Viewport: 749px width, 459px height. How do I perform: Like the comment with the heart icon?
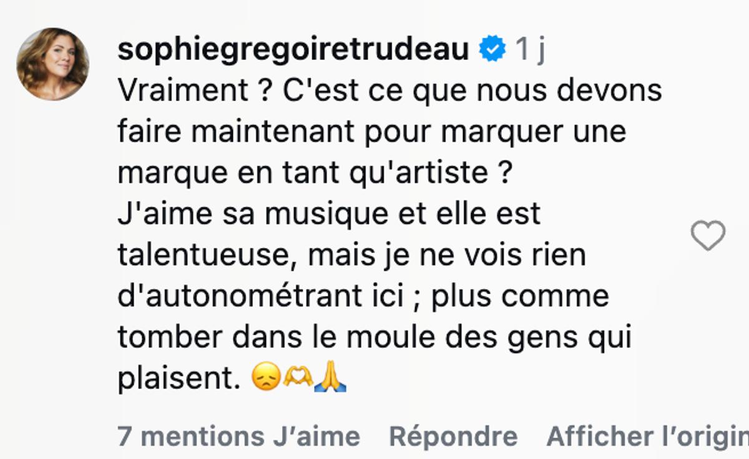click(x=708, y=236)
